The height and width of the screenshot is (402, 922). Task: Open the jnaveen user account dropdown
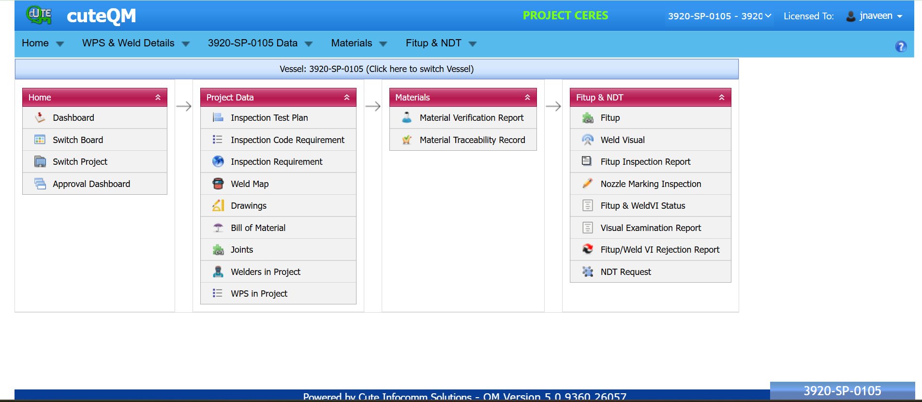[875, 16]
